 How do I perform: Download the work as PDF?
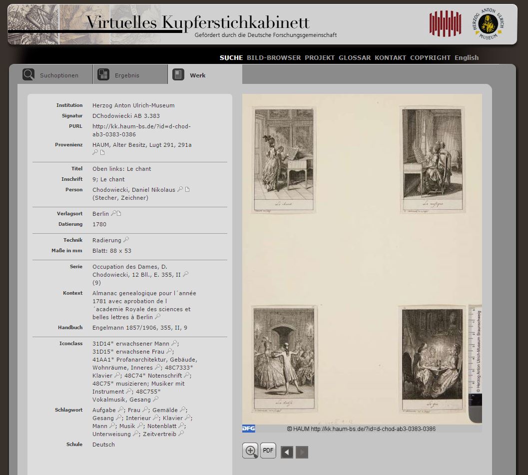[x=268, y=451]
